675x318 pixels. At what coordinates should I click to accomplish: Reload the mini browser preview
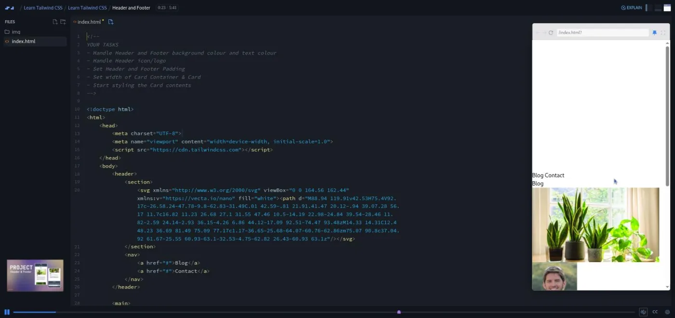[551, 33]
